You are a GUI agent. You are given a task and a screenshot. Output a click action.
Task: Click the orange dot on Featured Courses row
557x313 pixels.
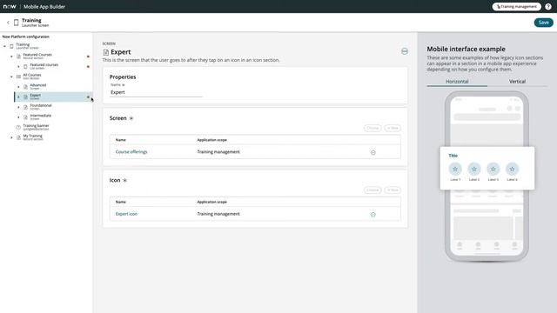point(88,57)
